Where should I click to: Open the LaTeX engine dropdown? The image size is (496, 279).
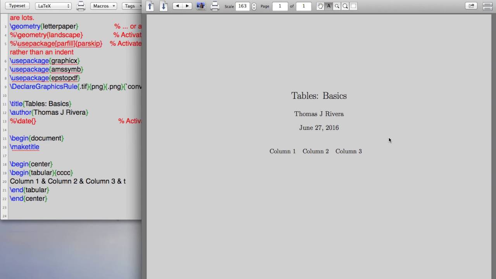point(53,6)
